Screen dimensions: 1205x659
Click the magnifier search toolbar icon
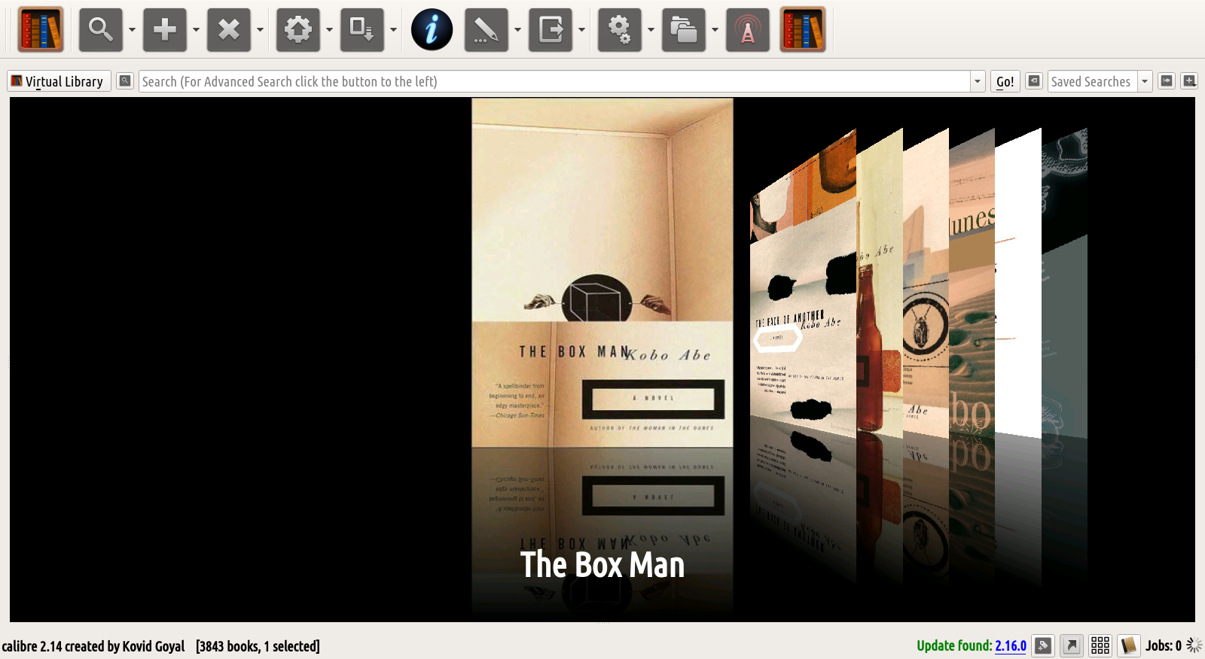click(100, 30)
